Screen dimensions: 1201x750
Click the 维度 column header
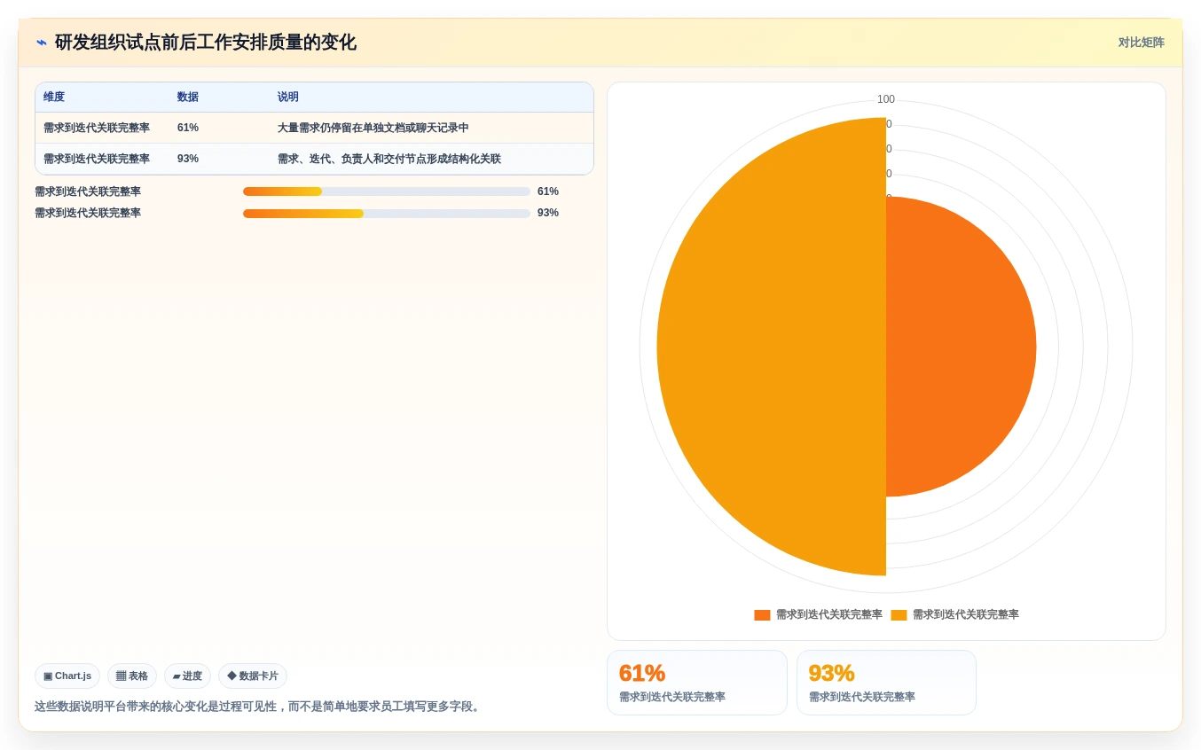(x=54, y=97)
